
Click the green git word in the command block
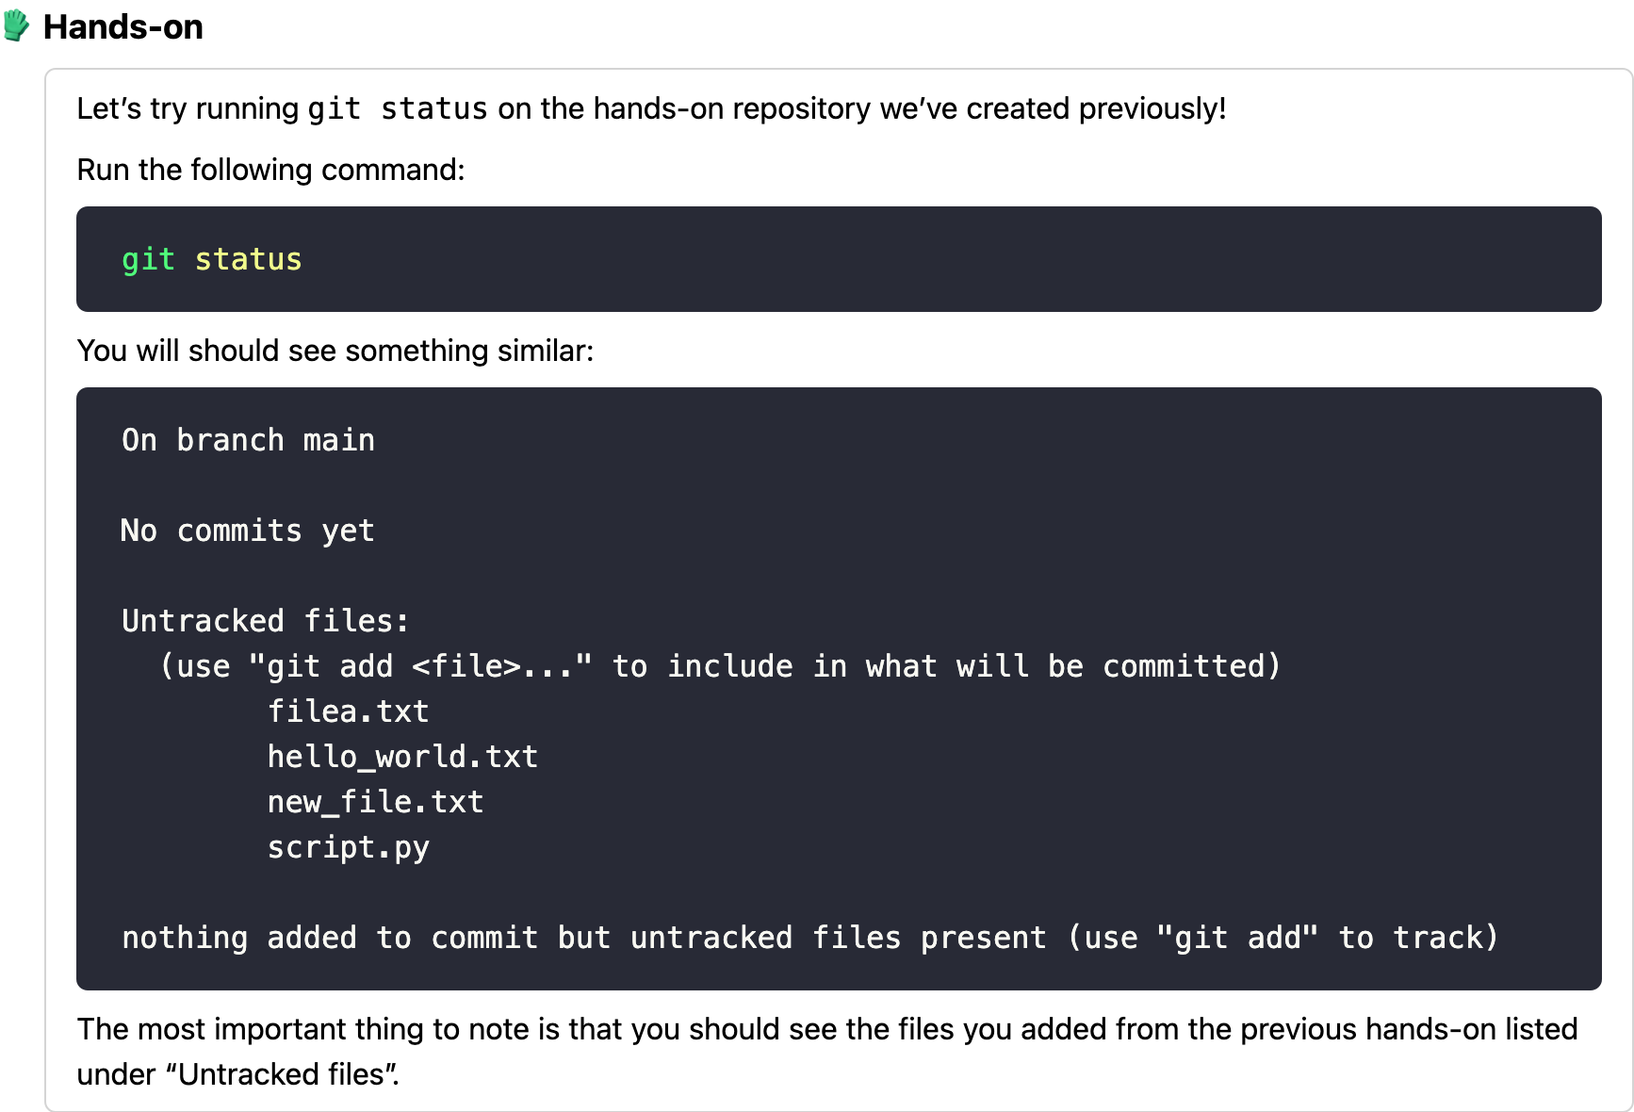148,260
